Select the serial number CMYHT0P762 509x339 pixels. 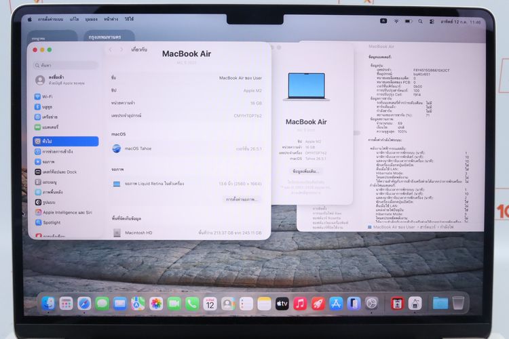tap(248, 116)
